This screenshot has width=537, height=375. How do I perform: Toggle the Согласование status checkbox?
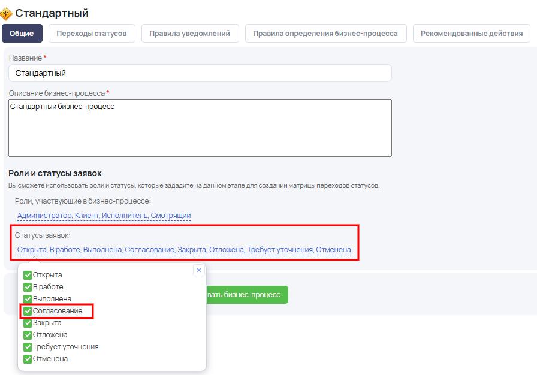(x=28, y=311)
